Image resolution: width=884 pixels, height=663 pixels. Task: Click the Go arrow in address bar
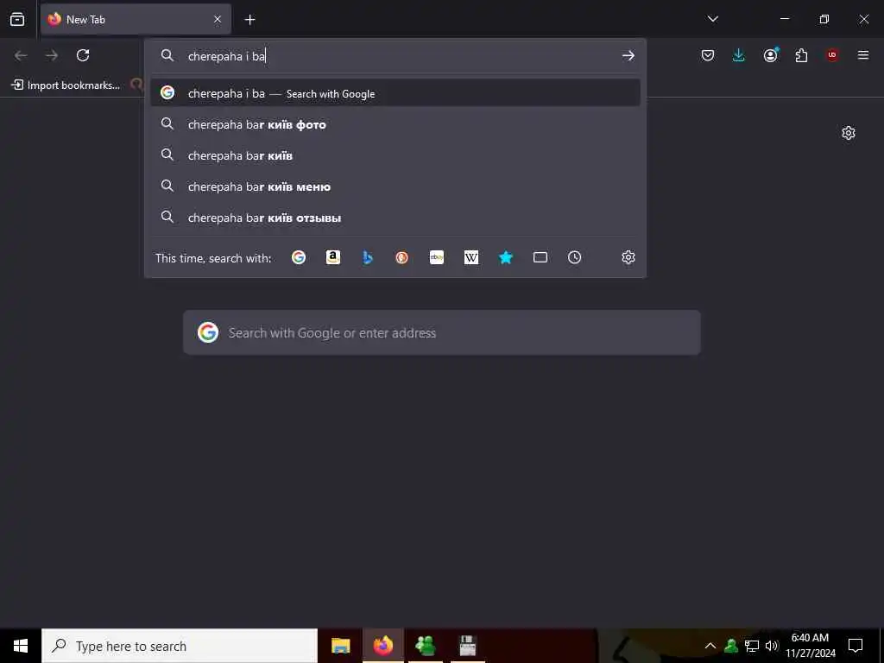628,56
